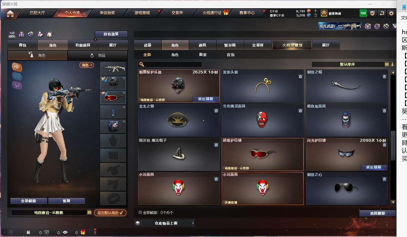Open the gift box icon in status bar
The height and width of the screenshot is (237, 407).
point(83,232)
